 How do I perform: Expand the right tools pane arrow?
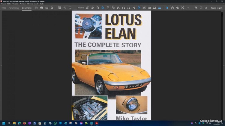pyautogui.click(x=224, y=65)
